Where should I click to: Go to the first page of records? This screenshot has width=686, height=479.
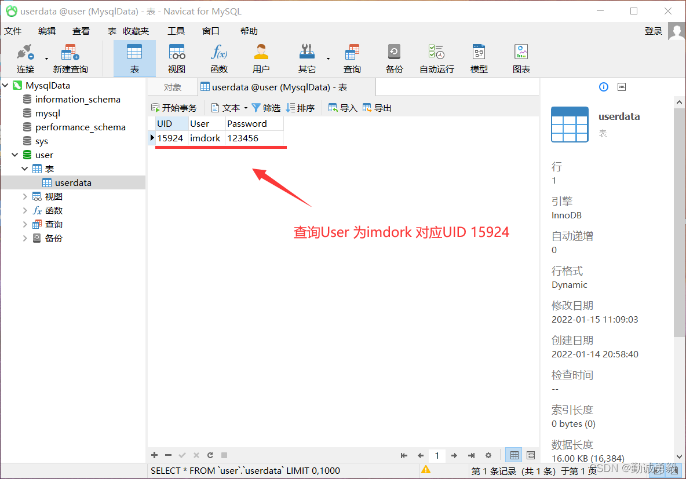[x=404, y=455]
